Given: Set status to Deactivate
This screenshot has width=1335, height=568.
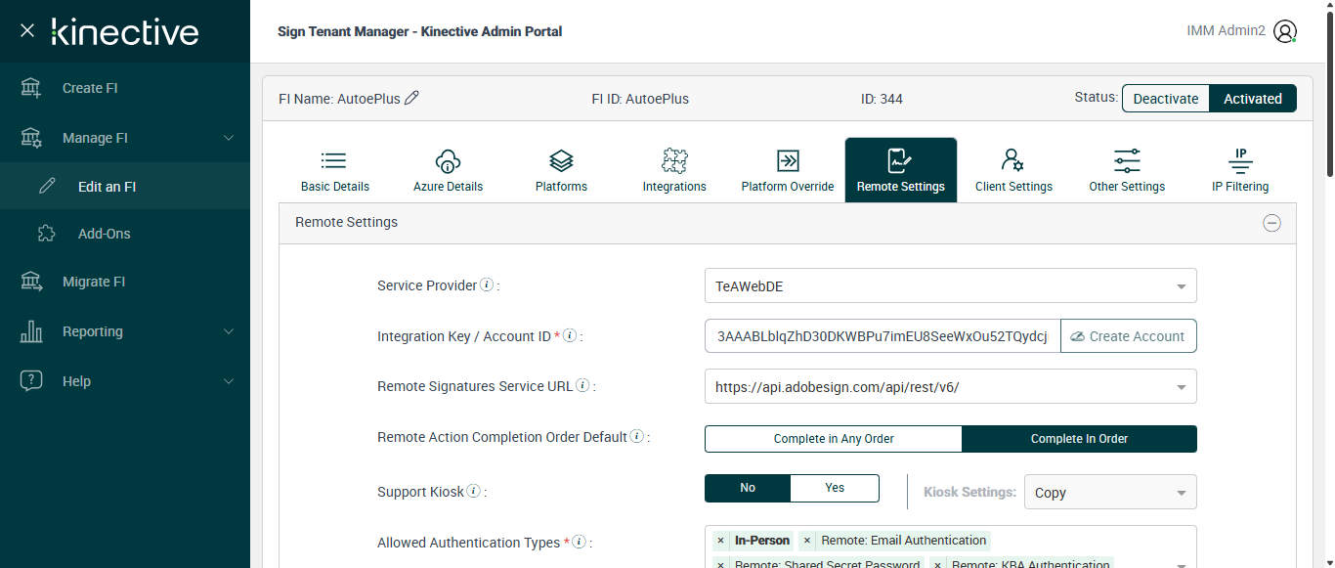Looking at the screenshot, I should click(1166, 98).
